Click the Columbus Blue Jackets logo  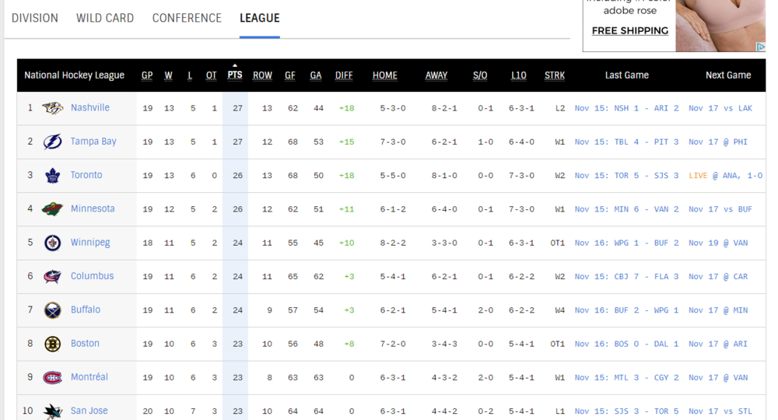pos(52,277)
